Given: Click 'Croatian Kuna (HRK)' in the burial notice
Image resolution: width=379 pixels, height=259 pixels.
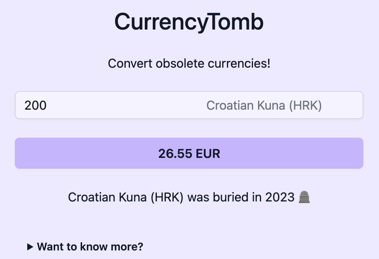Looking at the screenshot, I should 126,197.
